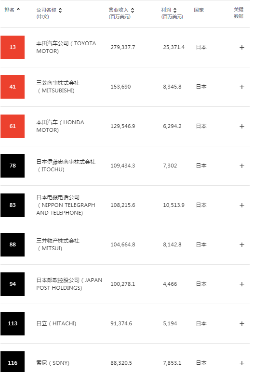254x372 pixels.
Task: Open 索尼 (SONY) company name
Action: (x=53, y=363)
